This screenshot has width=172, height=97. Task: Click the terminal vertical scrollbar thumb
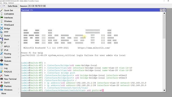click(164, 26)
